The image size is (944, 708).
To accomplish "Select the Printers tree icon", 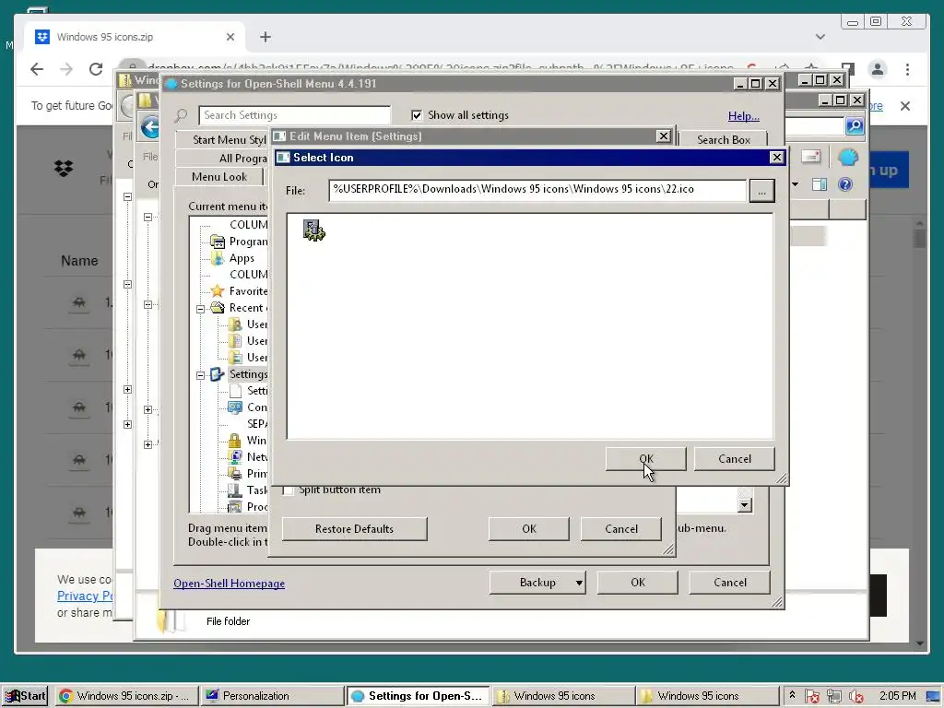I will [235, 474].
